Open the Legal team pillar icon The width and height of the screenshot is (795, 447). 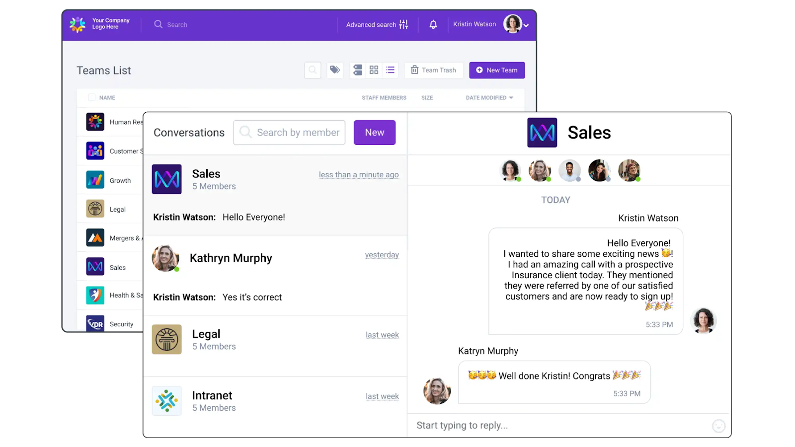(x=95, y=209)
